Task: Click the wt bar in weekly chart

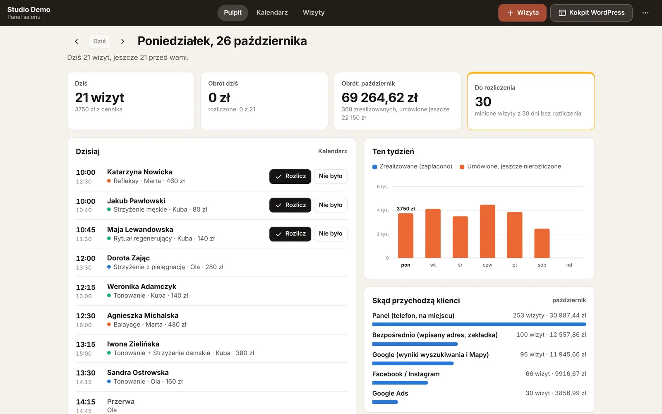Action: (x=433, y=233)
